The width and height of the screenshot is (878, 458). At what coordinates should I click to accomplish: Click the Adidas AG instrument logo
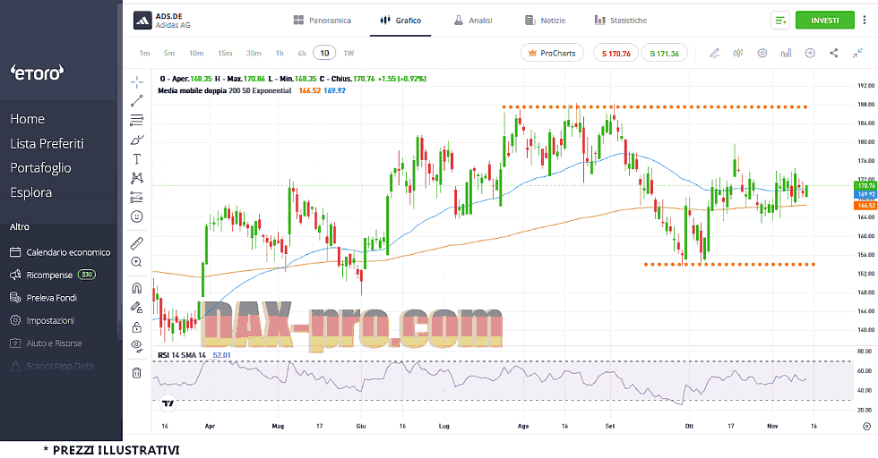point(142,21)
